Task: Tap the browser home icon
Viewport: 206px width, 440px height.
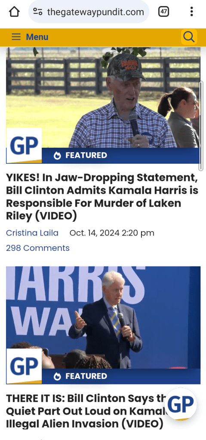Action: click(x=14, y=12)
